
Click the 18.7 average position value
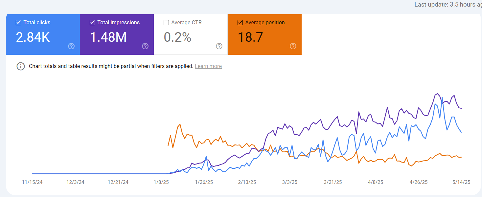(250, 37)
